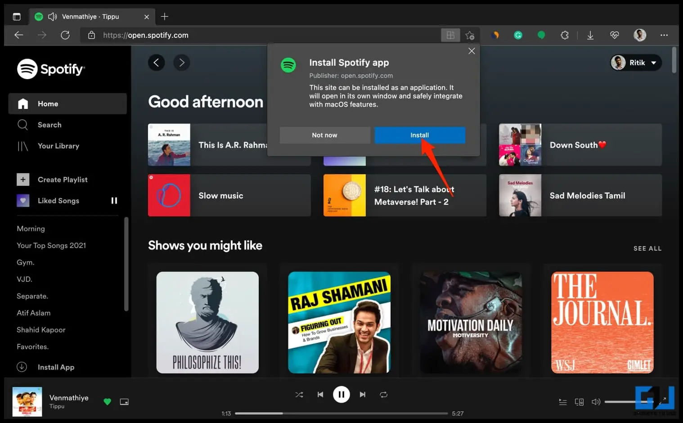Go to Home in the sidebar
The image size is (683, 423).
click(x=67, y=103)
